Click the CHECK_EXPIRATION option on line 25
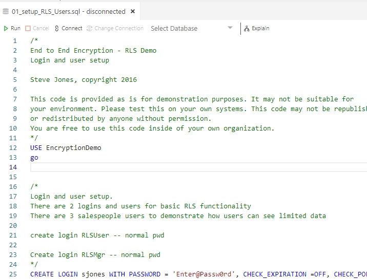This screenshot has height=279, width=367. (x=275, y=274)
